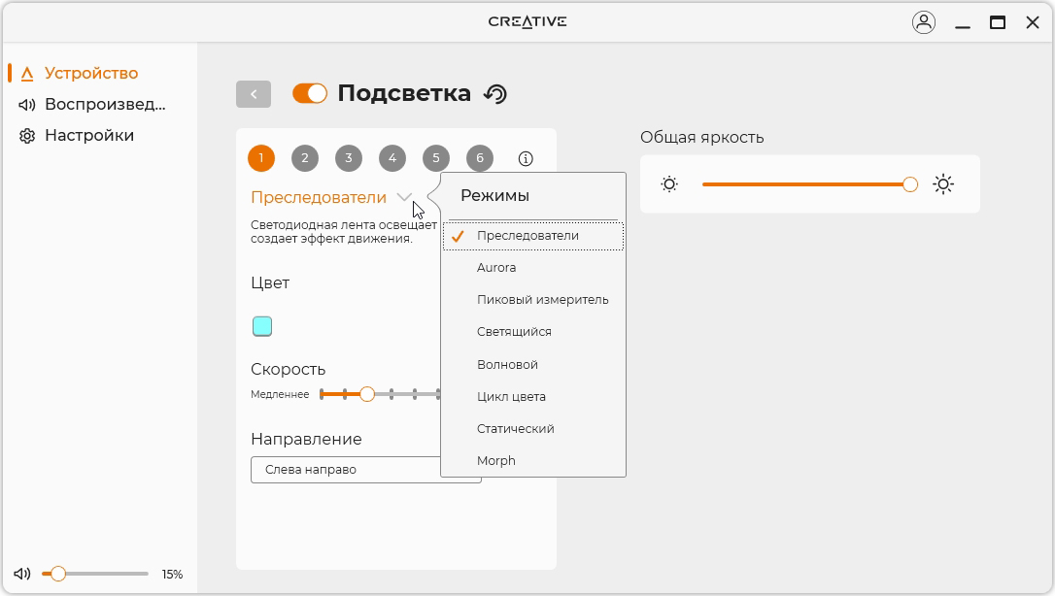Open the Устройство sidebar section

90,73
